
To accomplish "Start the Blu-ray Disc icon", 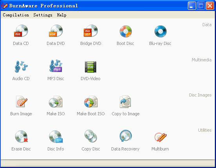I will [x=160, y=31].
